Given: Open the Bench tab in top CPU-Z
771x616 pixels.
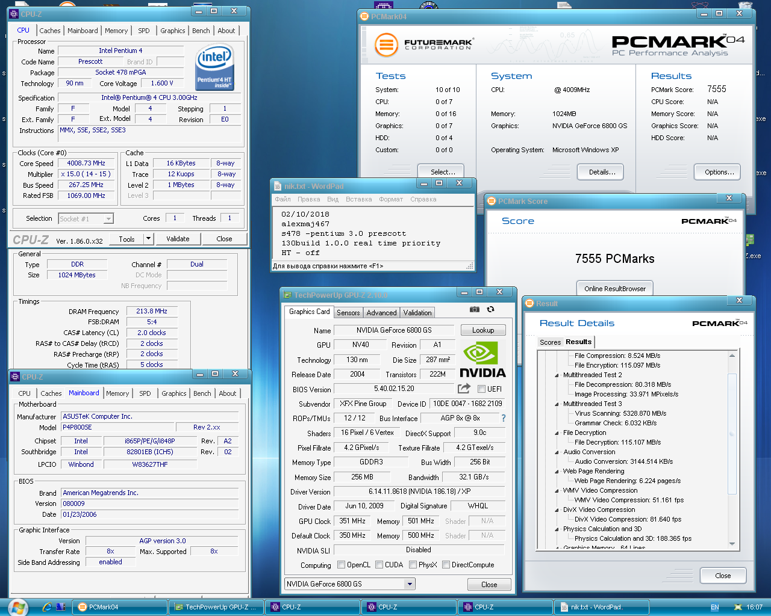Looking at the screenshot, I should pos(201,31).
